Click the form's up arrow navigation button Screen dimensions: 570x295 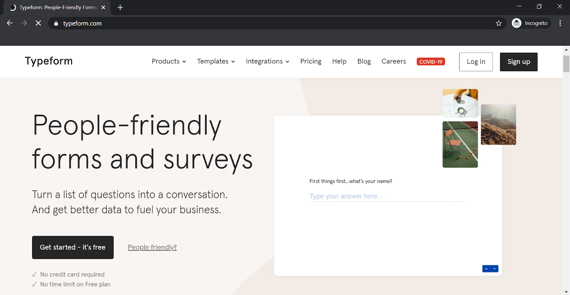pos(486,269)
